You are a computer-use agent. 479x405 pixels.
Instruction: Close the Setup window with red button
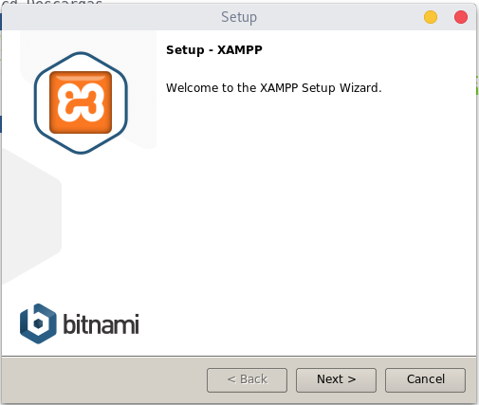click(461, 17)
